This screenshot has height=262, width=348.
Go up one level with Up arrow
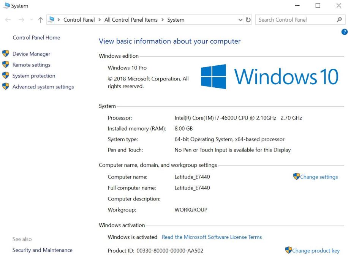point(40,20)
